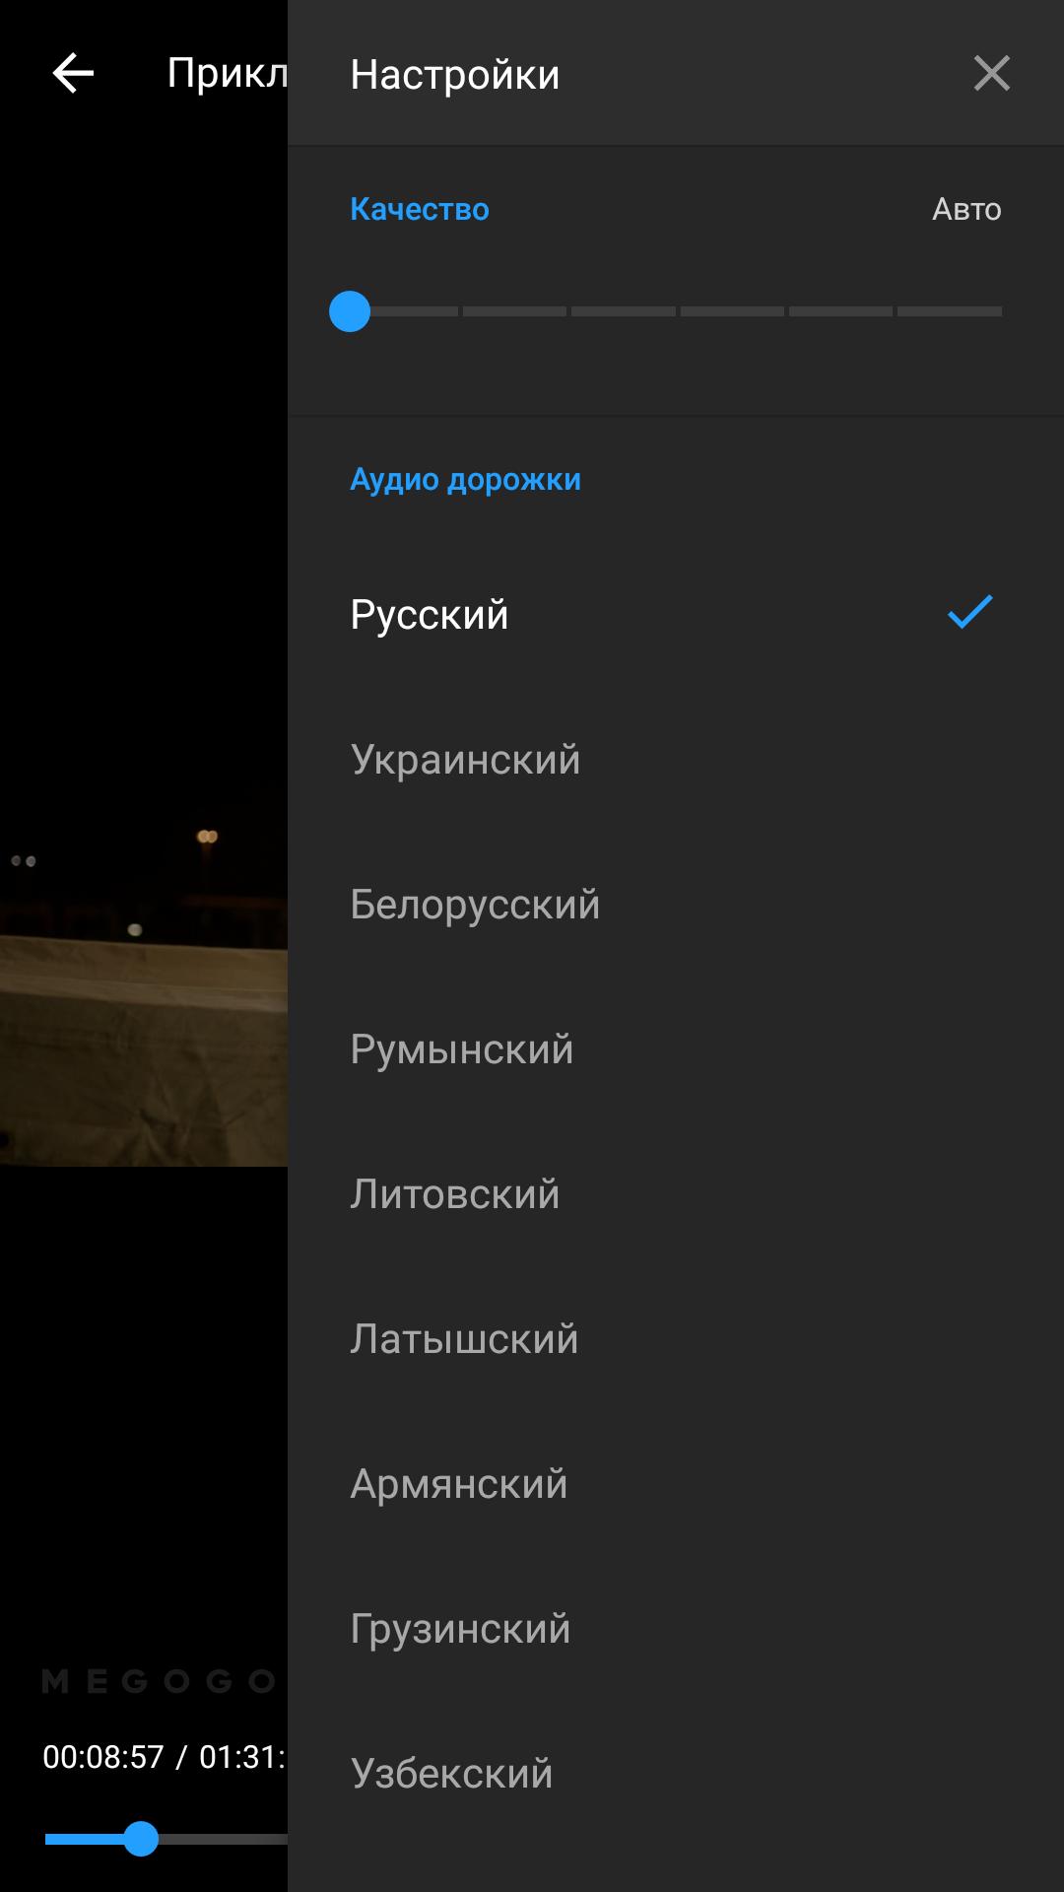This screenshot has width=1064, height=1892.
Task: Tap the blue checkmark next to Русский
Action: tap(970, 612)
